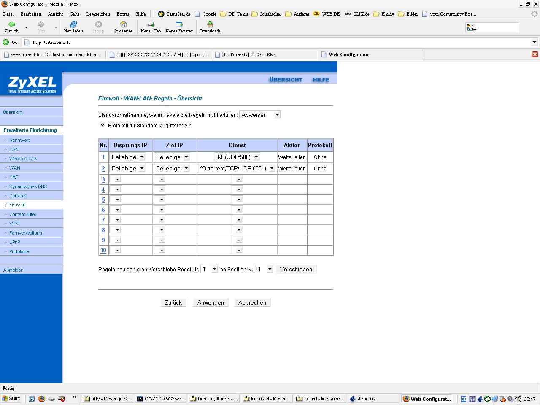The width and height of the screenshot is (540, 405).
Task: Click the Zurück back arrow icon
Action: 11,25
